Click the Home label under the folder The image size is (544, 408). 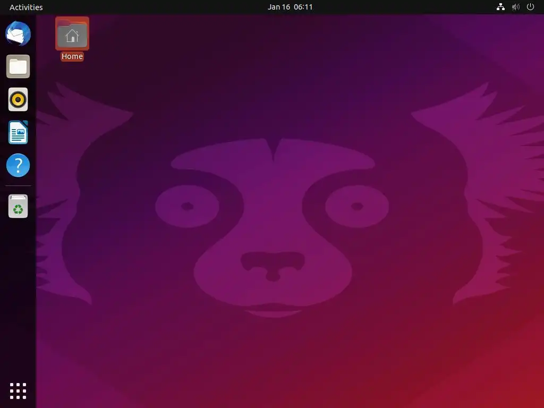(72, 56)
